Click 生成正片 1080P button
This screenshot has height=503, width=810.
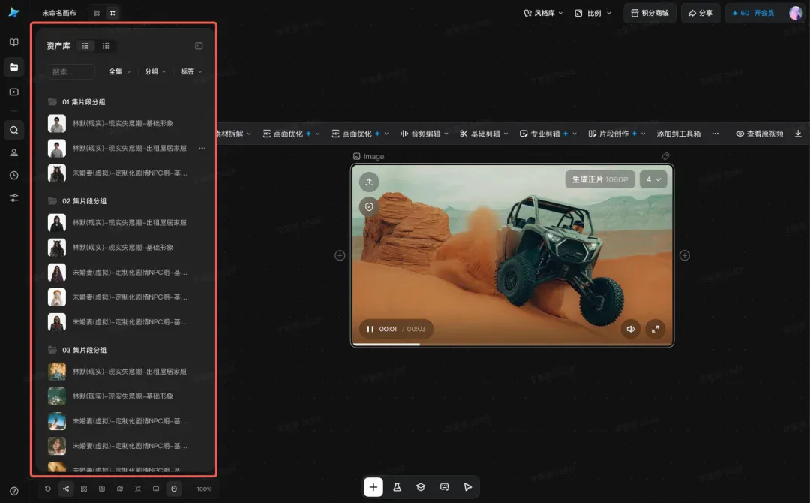pyautogui.click(x=600, y=179)
